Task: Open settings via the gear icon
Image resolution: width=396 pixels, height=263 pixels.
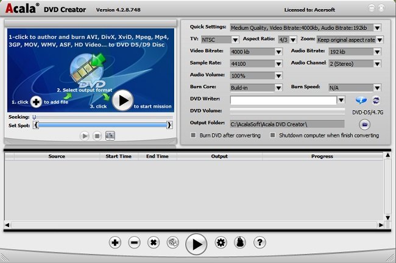Action: [221, 243]
